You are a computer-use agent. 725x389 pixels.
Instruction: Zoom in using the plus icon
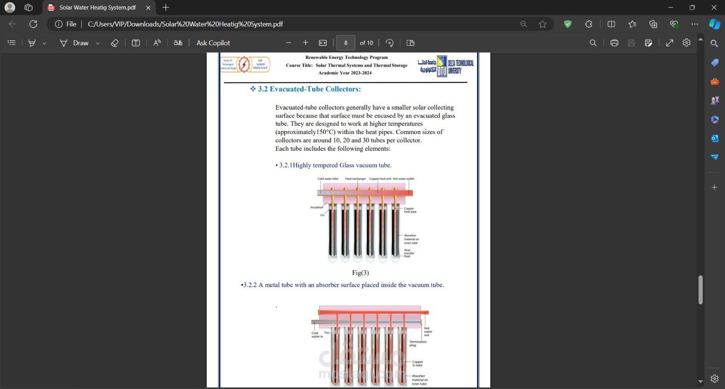[305, 43]
